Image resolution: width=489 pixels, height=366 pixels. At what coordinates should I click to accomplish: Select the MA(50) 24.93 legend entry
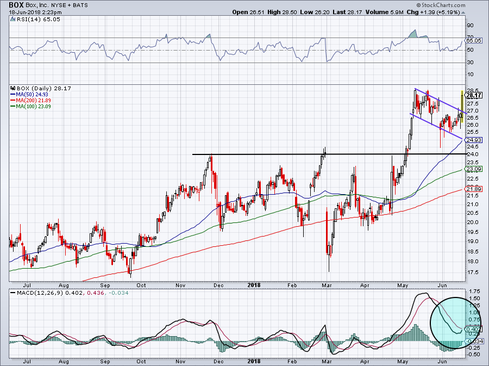point(29,94)
